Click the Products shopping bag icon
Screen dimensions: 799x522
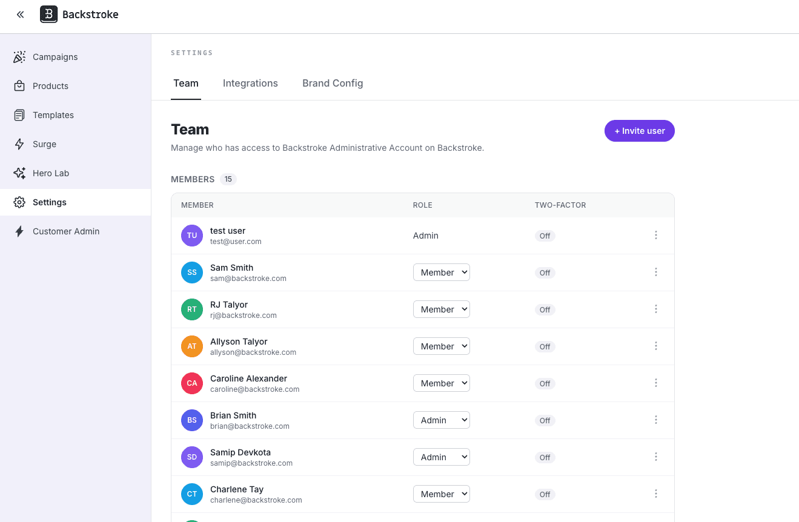pos(19,86)
